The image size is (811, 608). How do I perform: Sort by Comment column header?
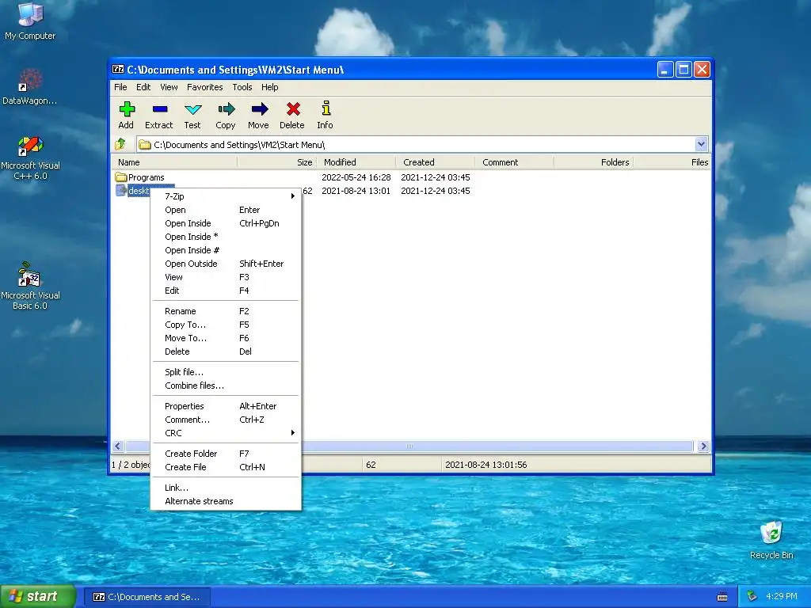pos(515,162)
